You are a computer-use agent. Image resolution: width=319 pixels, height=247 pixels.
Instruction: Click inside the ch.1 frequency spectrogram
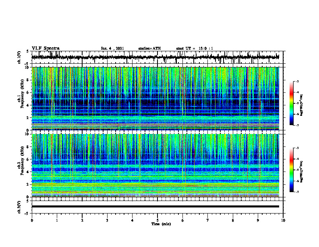(x=155, y=98)
